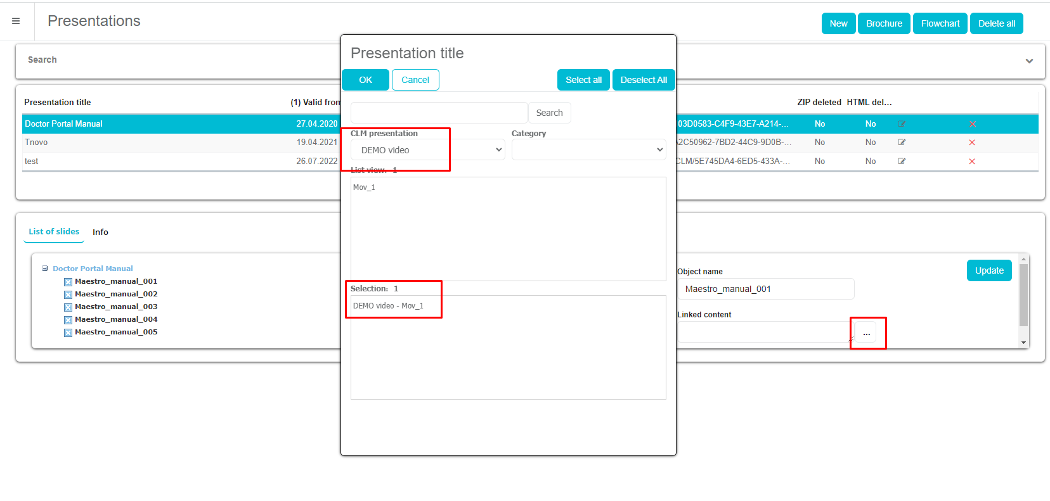This screenshot has width=1050, height=501.
Task: Delete the Tnovo presentation row
Action: click(972, 143)
